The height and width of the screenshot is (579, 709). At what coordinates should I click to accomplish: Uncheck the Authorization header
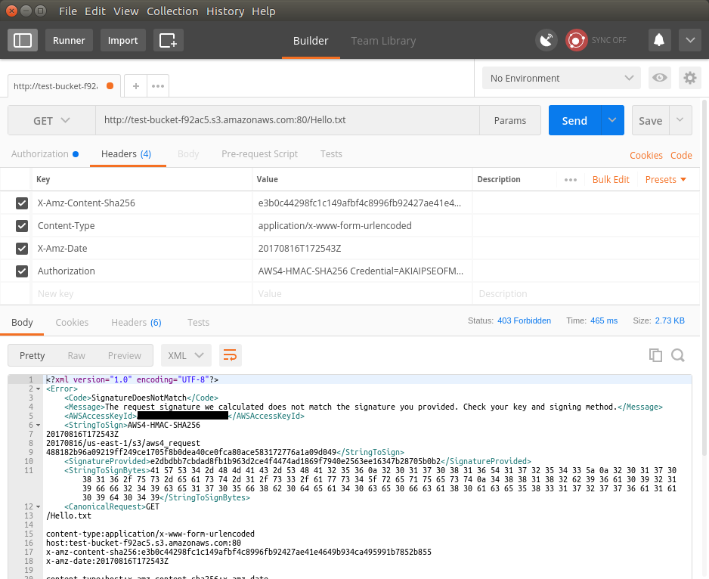pyautogui.click(x=22, y=271)
